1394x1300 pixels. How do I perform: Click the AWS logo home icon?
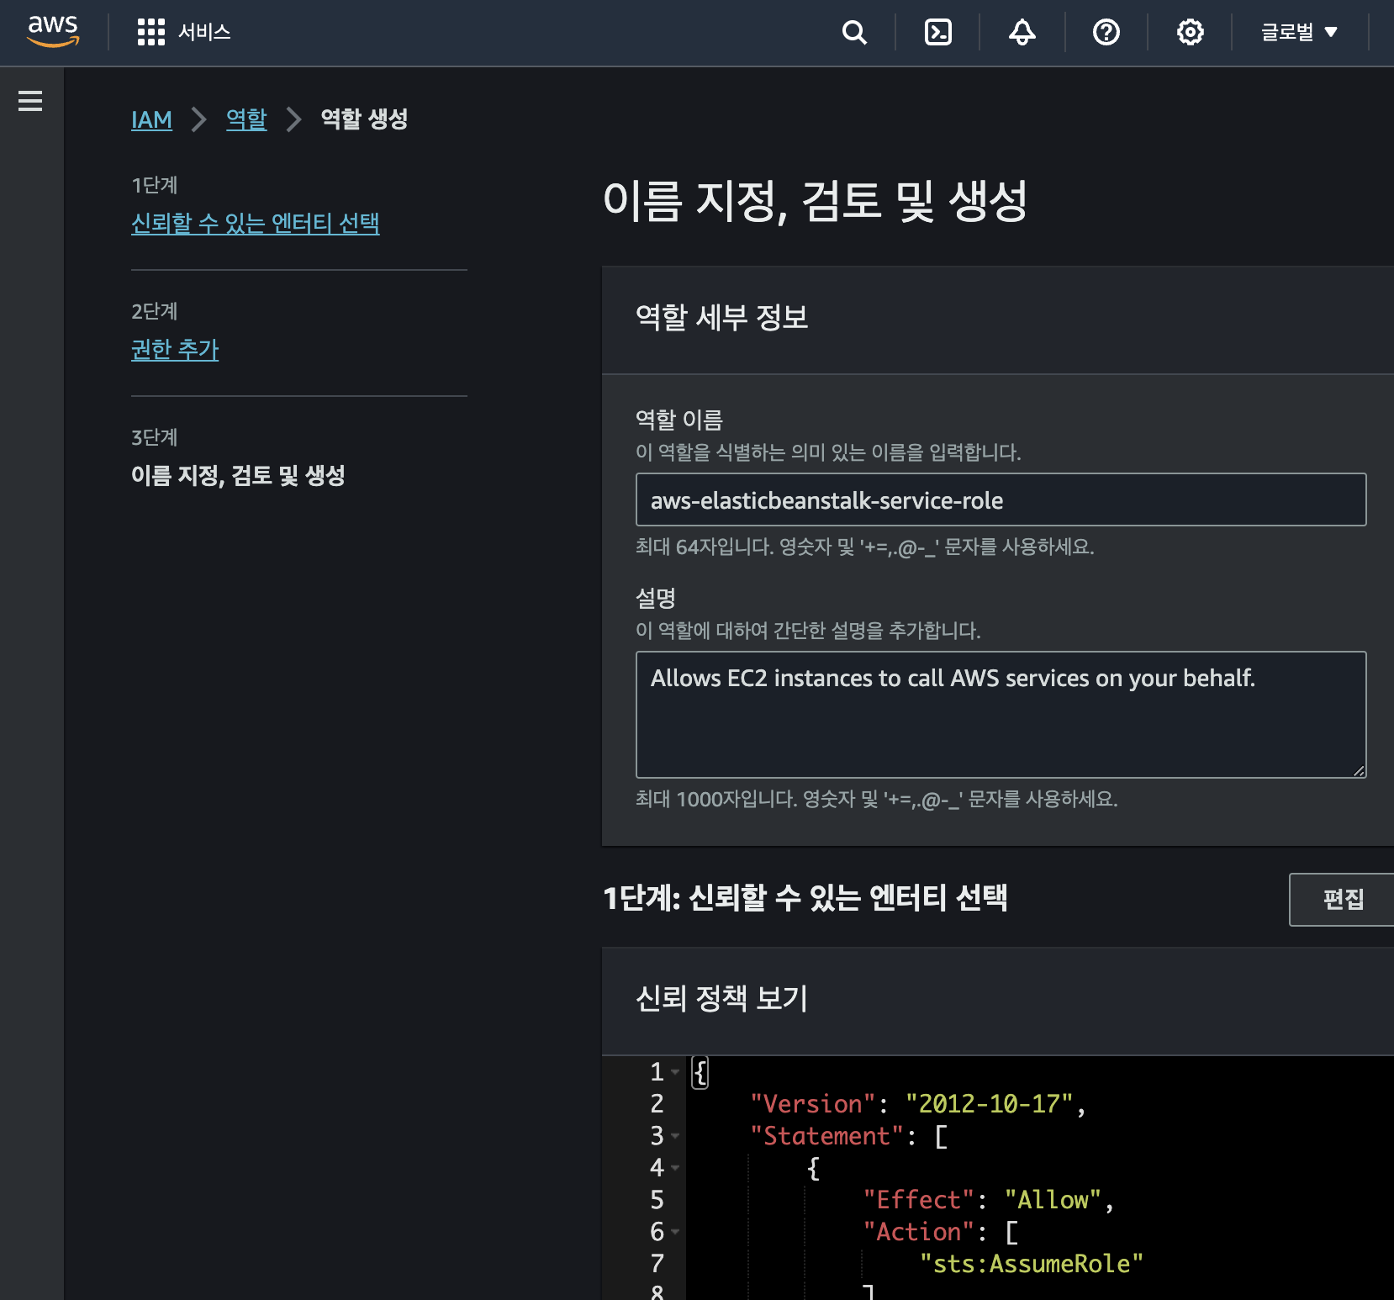point(54,32)
